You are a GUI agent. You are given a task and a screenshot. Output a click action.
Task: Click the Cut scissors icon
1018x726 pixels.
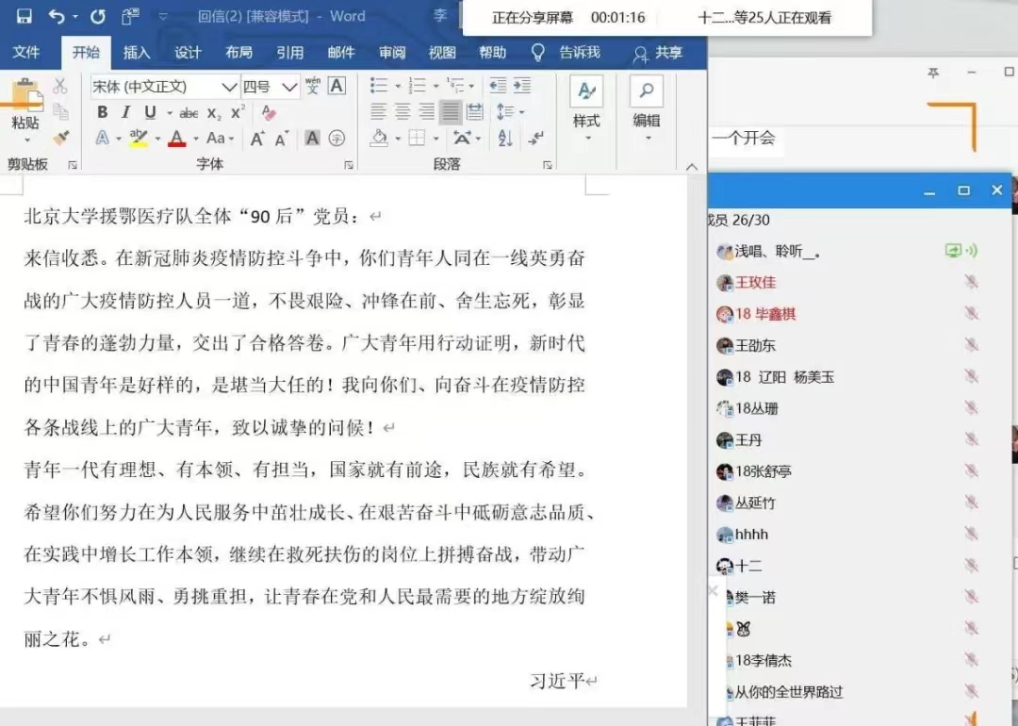point(60,87)
